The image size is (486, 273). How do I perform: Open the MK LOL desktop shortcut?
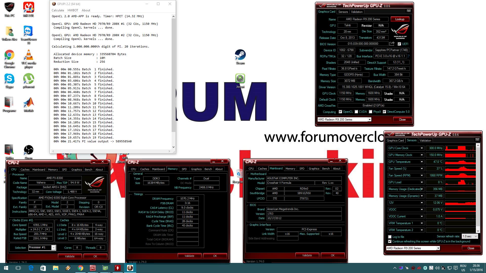[x=29, y=9]
